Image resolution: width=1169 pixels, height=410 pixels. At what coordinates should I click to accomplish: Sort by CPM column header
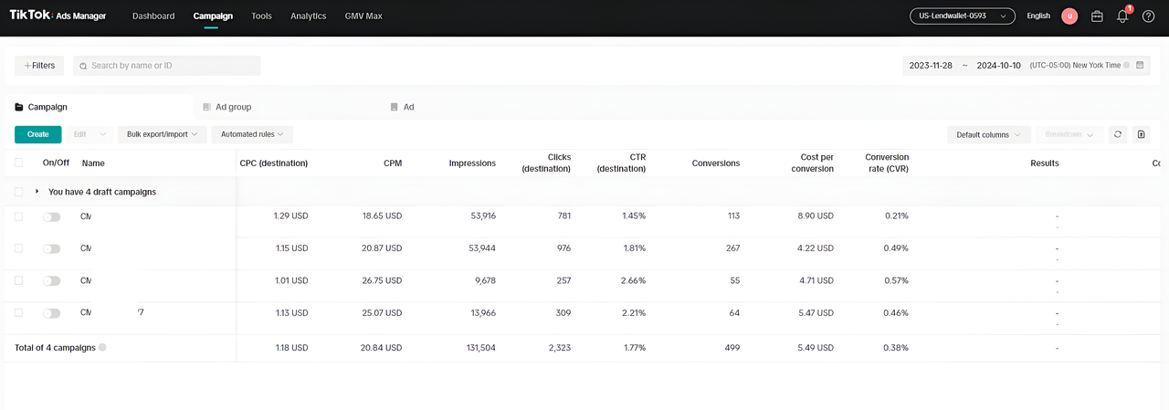coord(393,163)
